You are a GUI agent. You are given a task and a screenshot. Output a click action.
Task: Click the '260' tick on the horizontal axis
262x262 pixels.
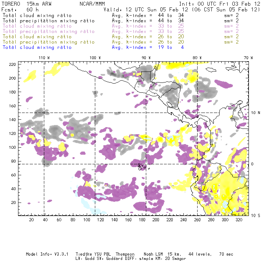pos(197,220)
